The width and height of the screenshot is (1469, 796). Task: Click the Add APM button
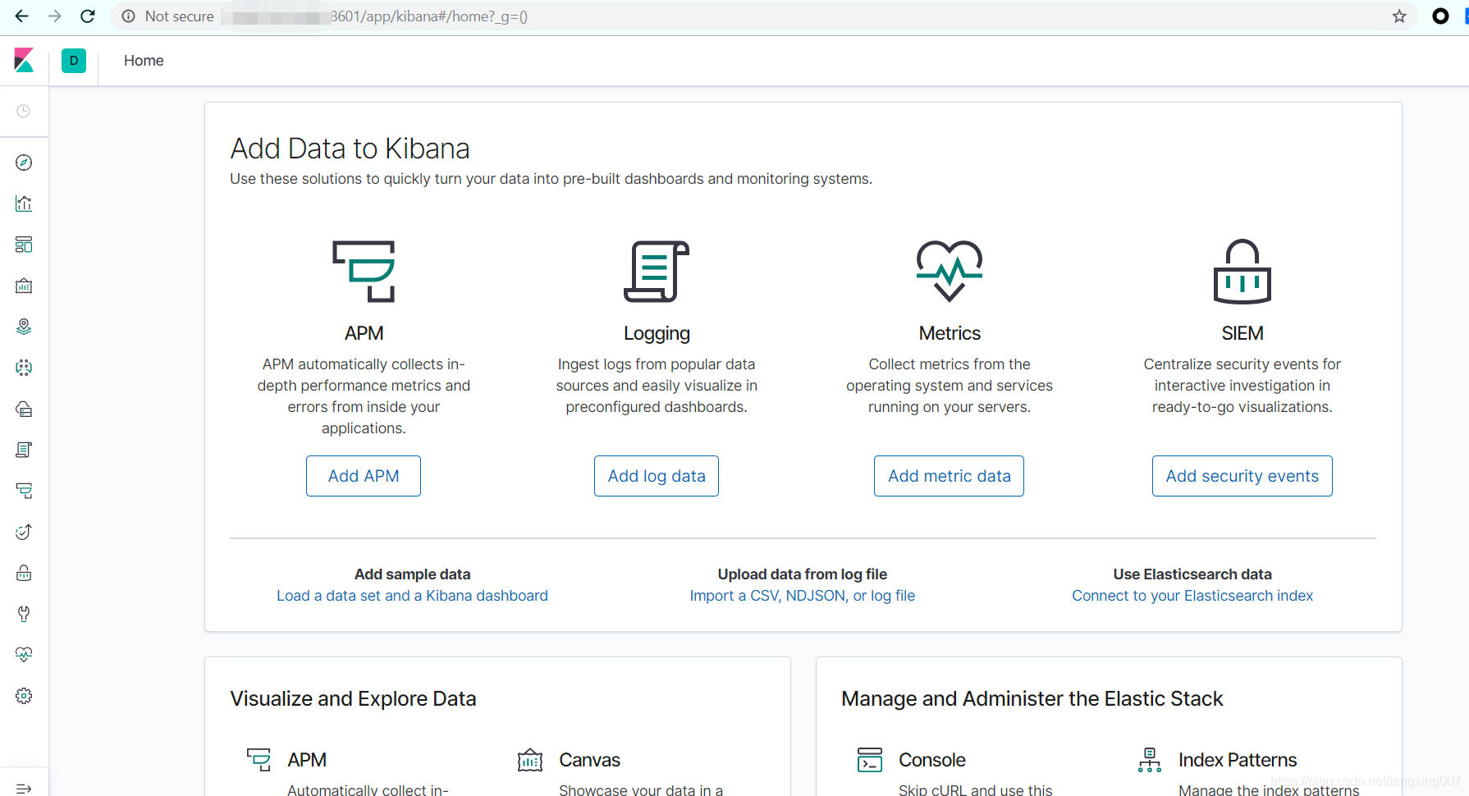pyautogui.click(x=364, y=476)
